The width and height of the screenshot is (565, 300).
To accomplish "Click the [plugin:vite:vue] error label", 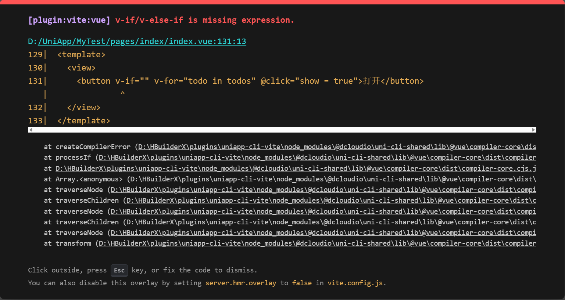I will point(69,20).
